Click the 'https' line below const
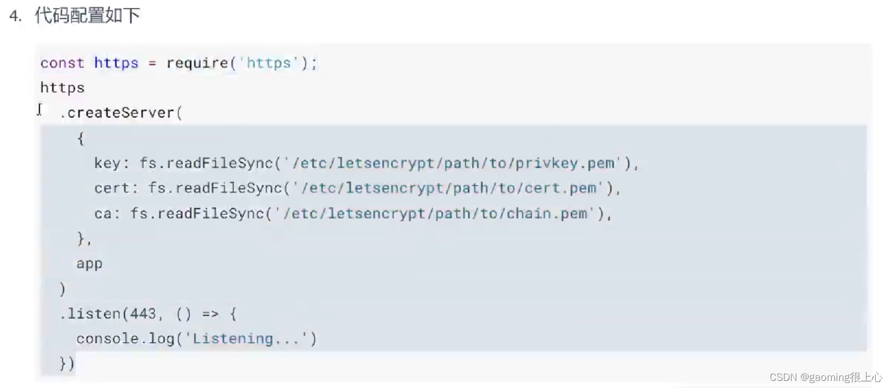Viewport: 891px width, 388px height. click(x=62, y=88)
